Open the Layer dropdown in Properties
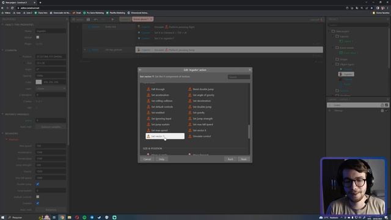The height and width of the screenshot is (220, 391). pos(51,89)
